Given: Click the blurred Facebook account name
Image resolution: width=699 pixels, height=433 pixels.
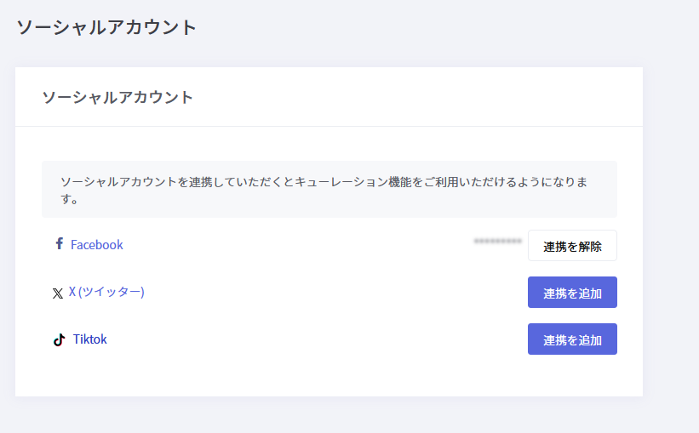Looking at the screenshot, I should click(x=497, y=242).
